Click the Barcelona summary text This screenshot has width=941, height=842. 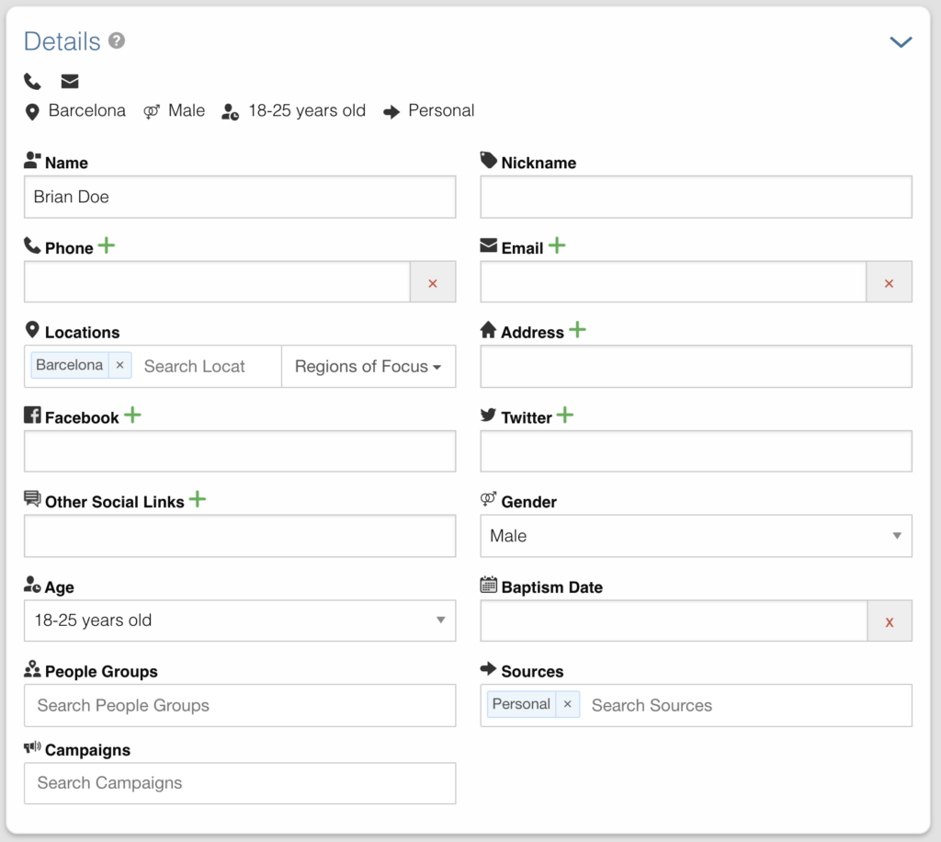87,110
